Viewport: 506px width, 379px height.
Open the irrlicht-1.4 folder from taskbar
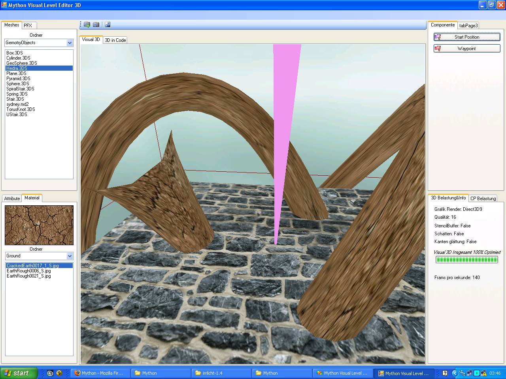(x=221, y=373)
